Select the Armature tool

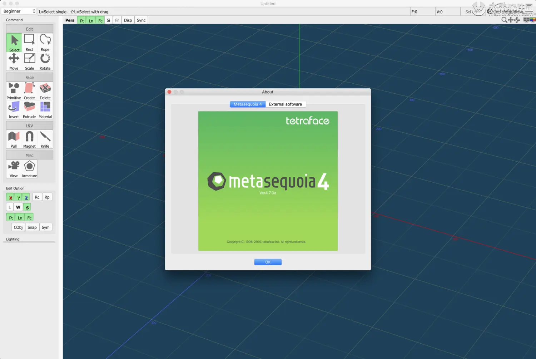tap(29, 169)
